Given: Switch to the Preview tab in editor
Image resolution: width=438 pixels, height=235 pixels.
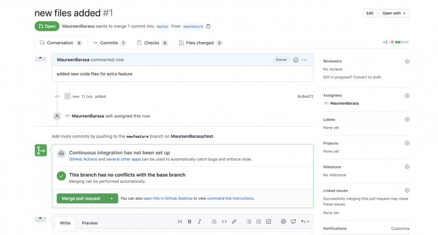Looking at the screenshot, I should (x=90, y=223).
